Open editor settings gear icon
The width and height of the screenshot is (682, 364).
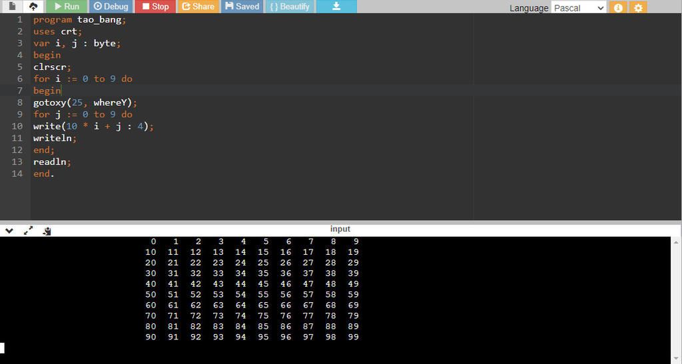click(x=638, y=8)
